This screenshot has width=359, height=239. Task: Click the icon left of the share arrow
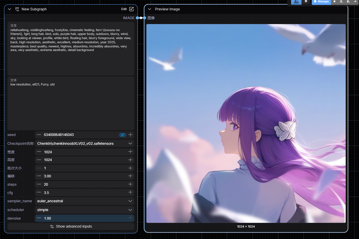(348, 2)
